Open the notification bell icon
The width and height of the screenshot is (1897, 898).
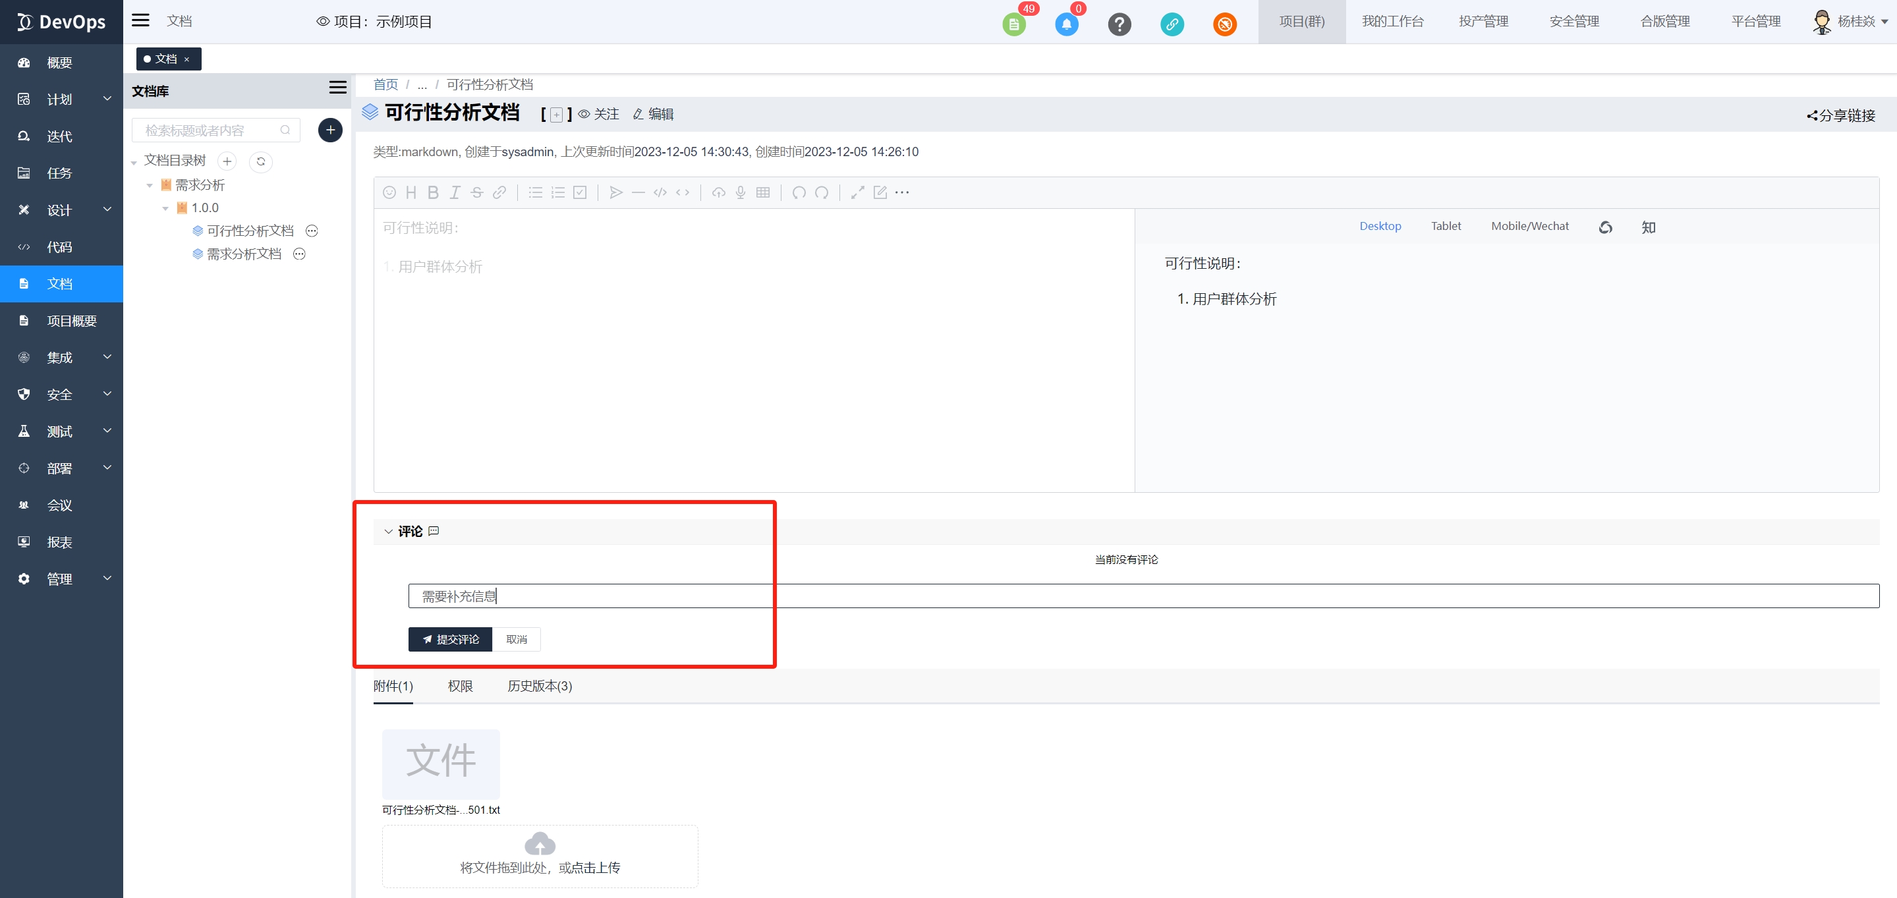pos(1066,24)
